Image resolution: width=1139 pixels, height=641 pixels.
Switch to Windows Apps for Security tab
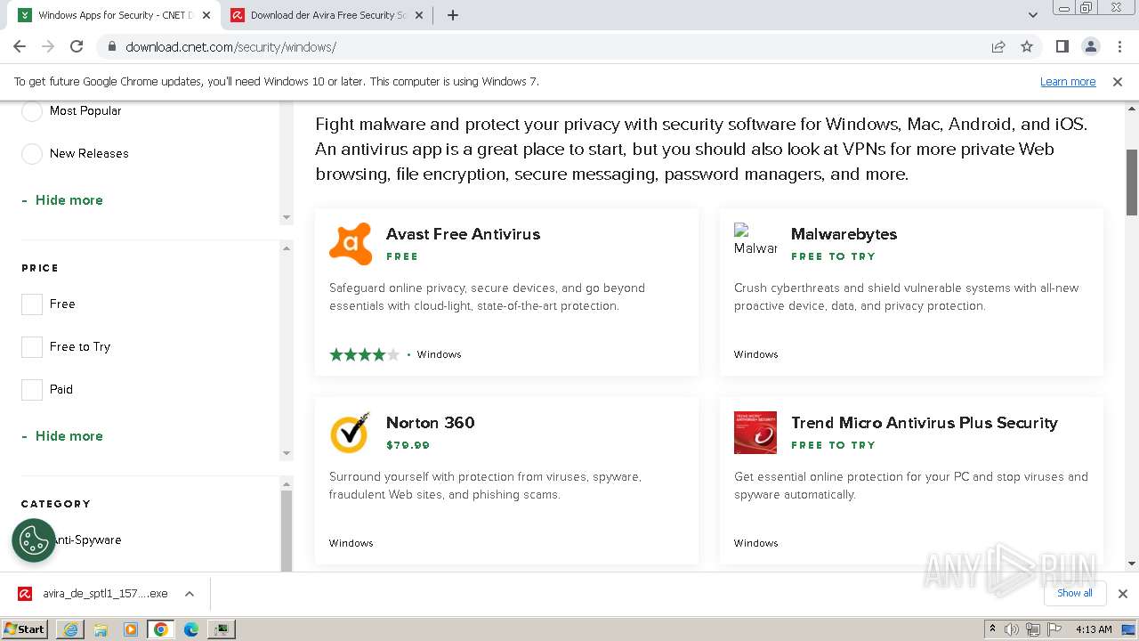(x=114, y=15)
